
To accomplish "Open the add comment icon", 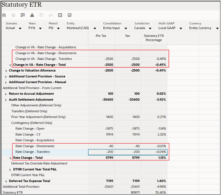I will click(23, 15).
